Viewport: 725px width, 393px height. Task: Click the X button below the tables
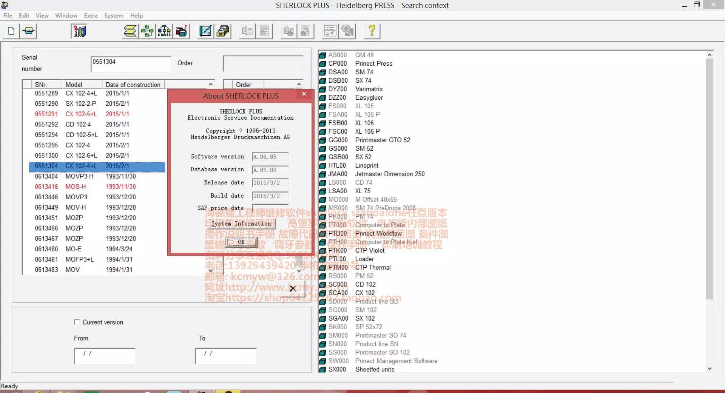coord(293,288)
